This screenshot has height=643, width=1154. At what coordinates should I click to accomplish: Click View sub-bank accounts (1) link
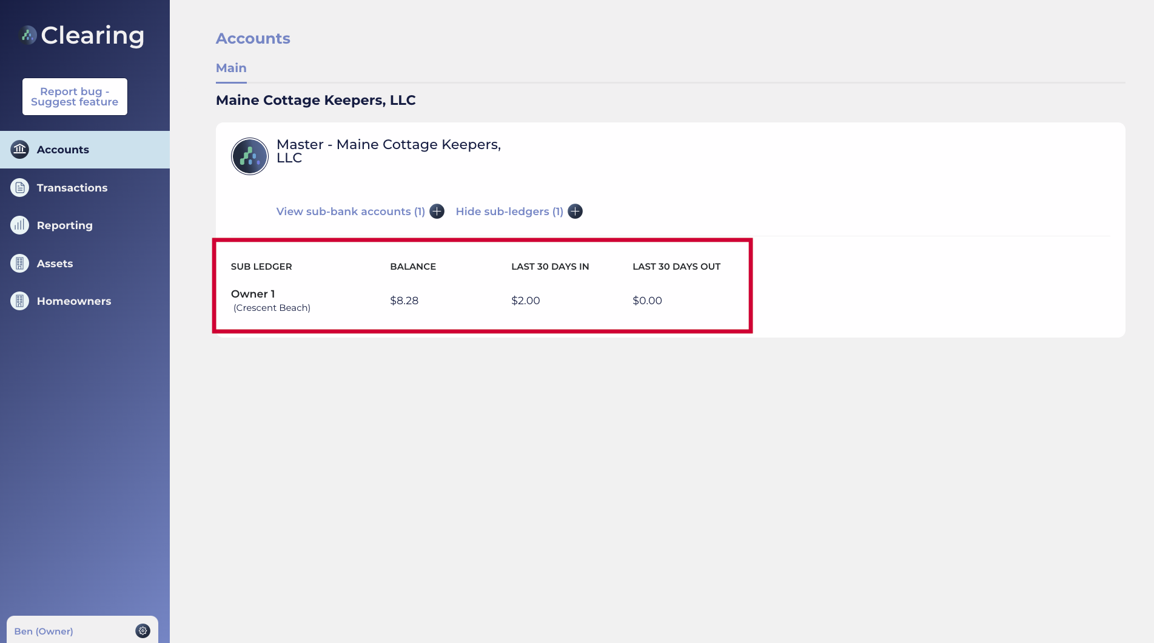[351, 212]
